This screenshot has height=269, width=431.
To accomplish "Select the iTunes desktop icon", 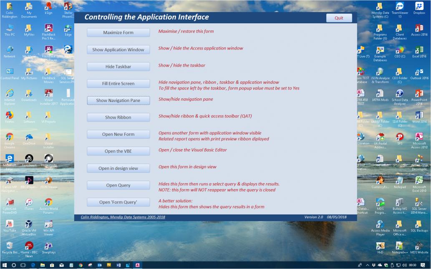I will 29,204.
